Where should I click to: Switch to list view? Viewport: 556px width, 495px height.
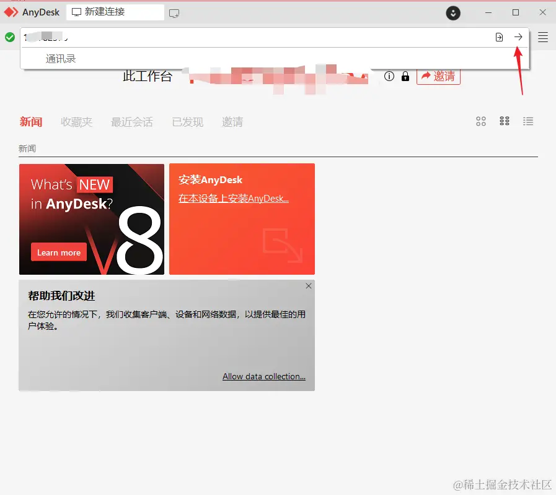(x=528, y=121)
